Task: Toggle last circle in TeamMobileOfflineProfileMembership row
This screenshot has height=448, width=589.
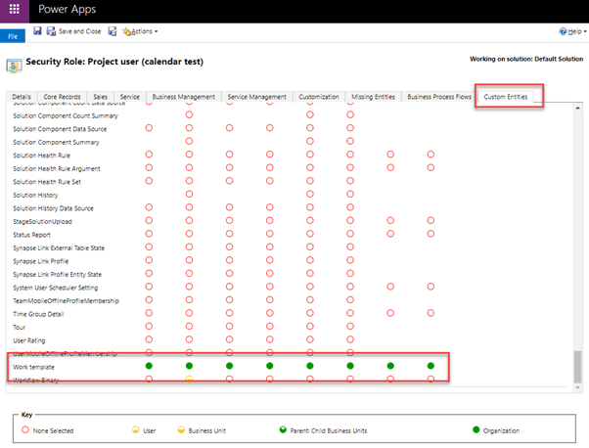Action: pyautogui.click(x=350, y=299)
